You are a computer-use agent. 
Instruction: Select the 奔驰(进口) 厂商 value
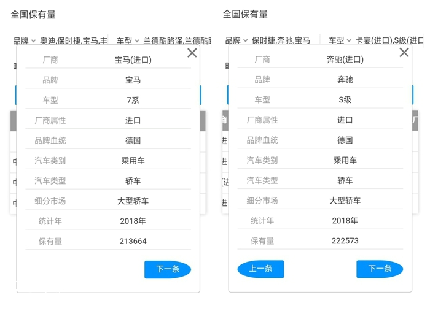pos(345,59)
